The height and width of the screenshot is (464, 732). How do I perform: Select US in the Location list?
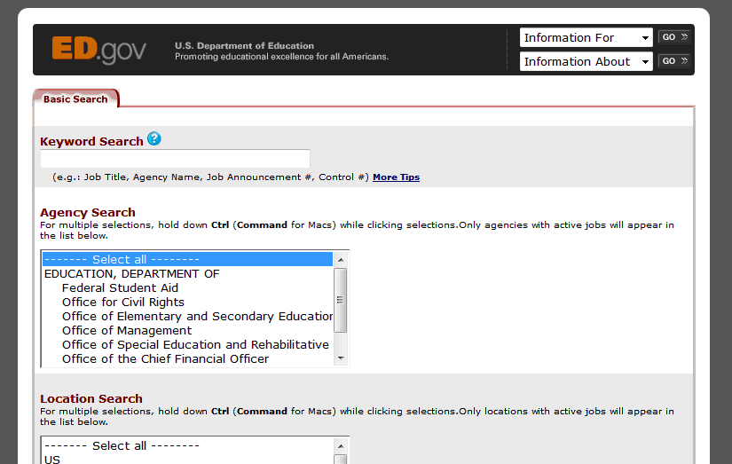pos(52,460)
